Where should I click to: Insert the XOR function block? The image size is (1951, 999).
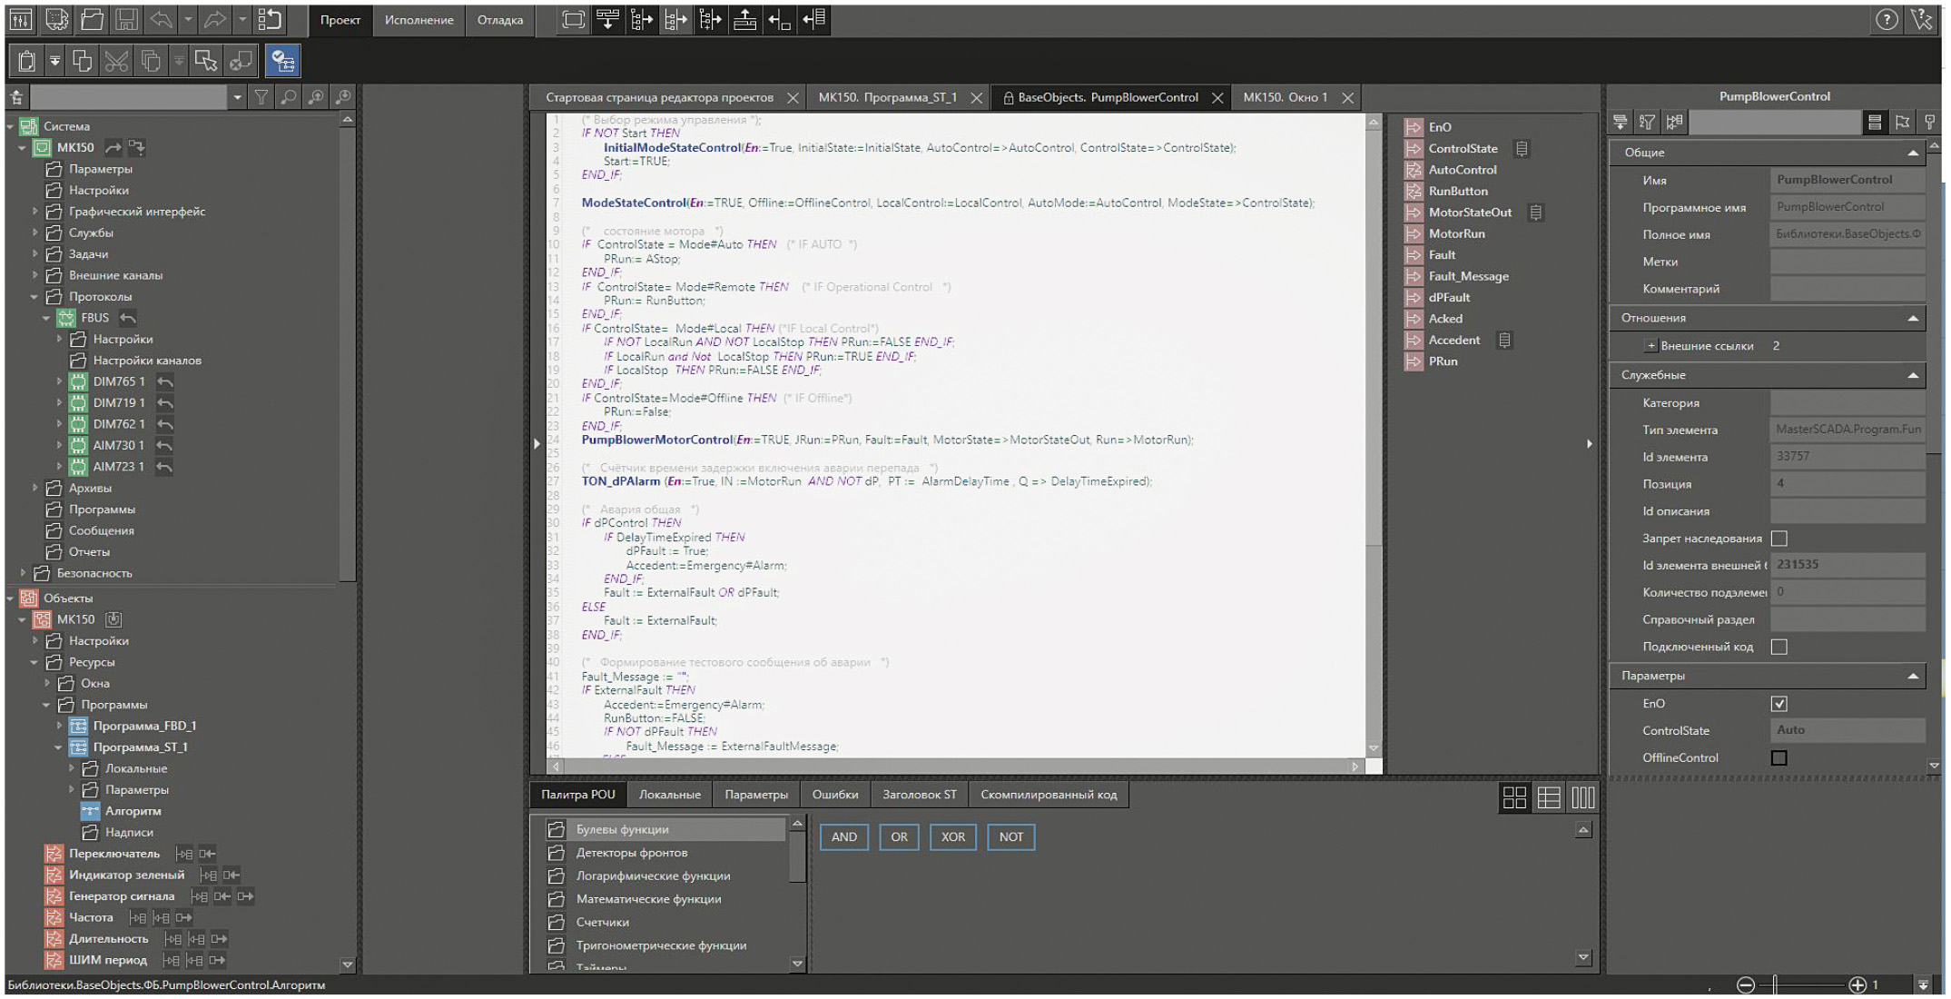953,837
